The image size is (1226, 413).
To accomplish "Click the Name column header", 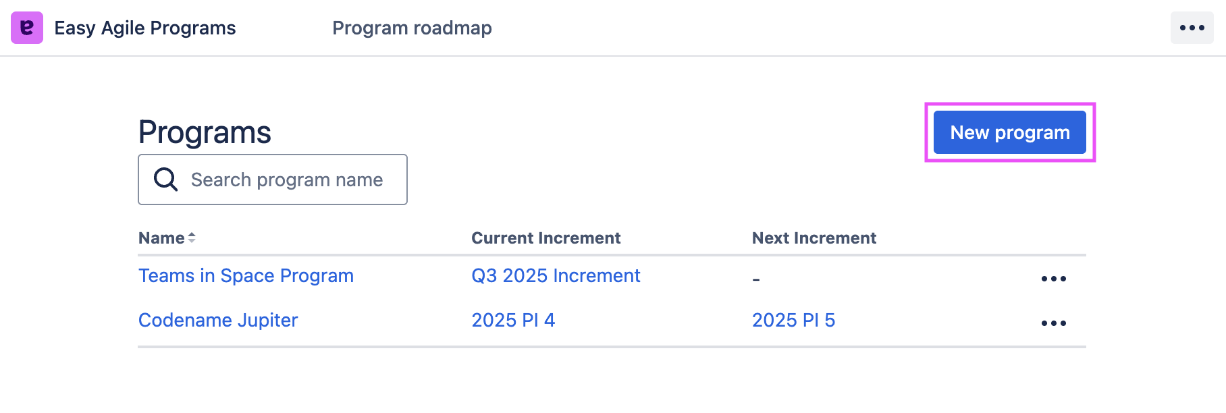I will point(161,238).
